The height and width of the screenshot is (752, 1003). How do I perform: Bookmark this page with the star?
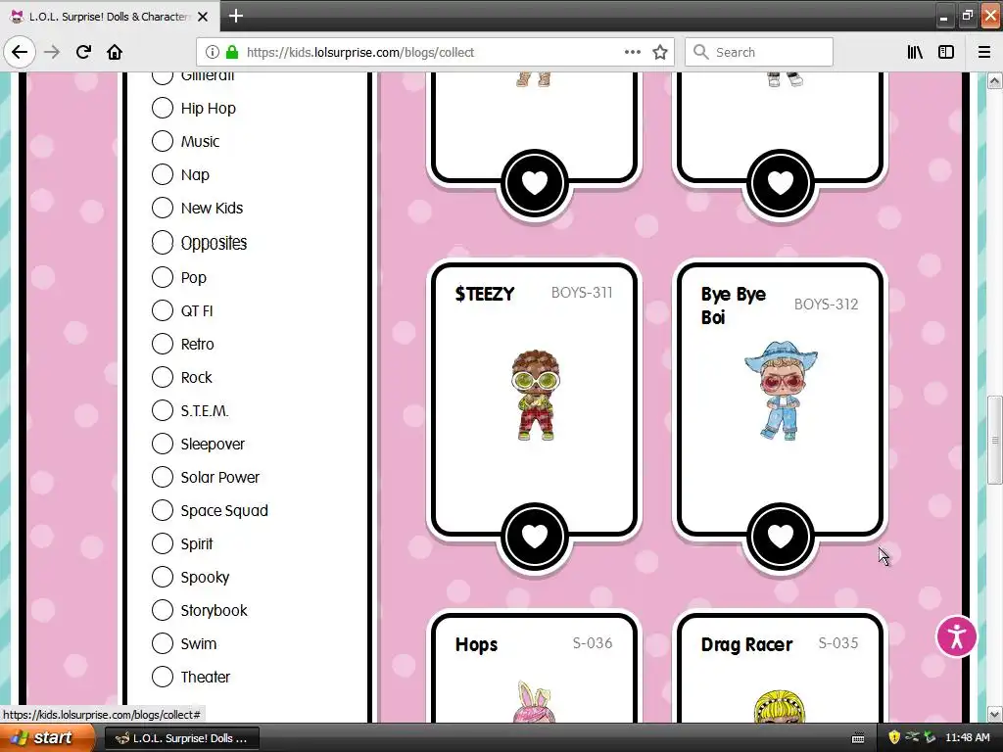coord(660,53)
